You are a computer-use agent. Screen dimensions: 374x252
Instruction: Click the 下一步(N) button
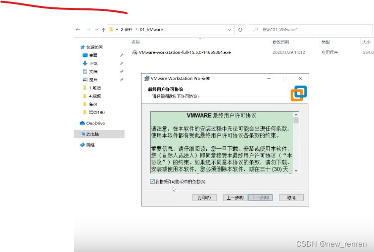[260, 198]
